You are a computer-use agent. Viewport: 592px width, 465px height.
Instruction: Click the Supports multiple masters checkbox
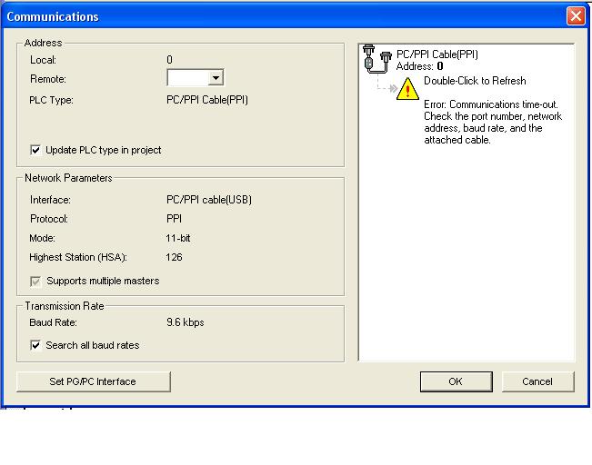[x=36, y=281]
